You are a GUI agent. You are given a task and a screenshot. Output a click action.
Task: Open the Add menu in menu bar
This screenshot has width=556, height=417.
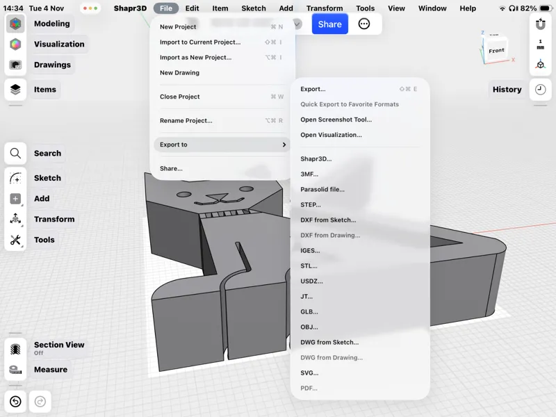(286, 8)
